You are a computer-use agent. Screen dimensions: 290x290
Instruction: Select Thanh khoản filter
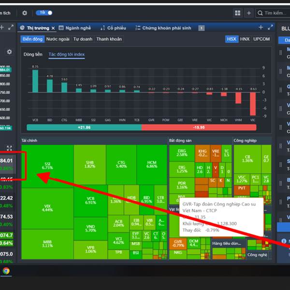pos(109,39)
